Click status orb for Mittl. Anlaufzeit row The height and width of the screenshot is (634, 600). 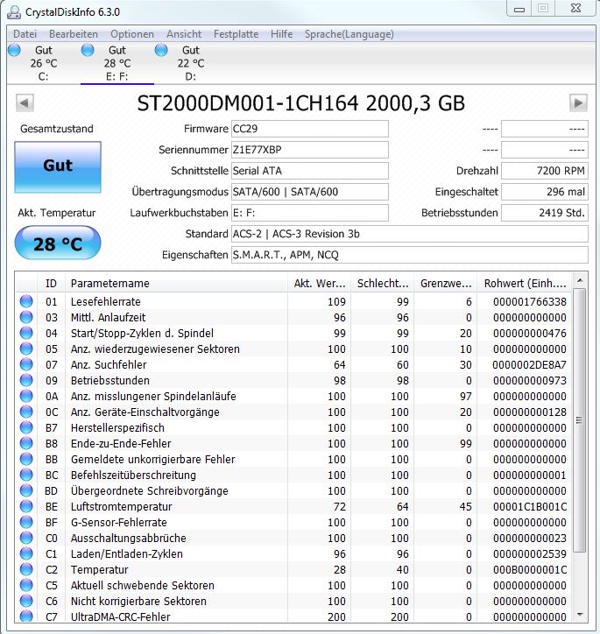(26, 317)
